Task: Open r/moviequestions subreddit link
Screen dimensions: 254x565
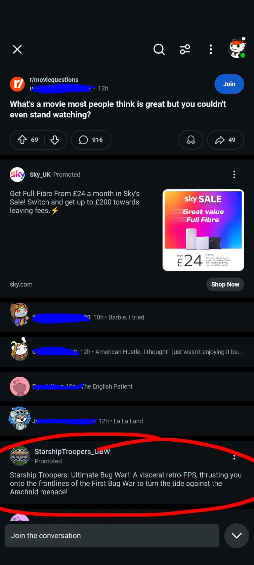Action: [x=54, y=80]
